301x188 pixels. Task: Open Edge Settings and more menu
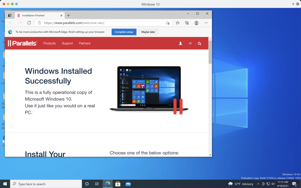coord(206,23)
